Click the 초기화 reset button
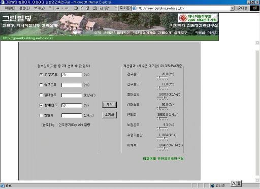Viewport: 260px width, 189px height. point(109,115)
